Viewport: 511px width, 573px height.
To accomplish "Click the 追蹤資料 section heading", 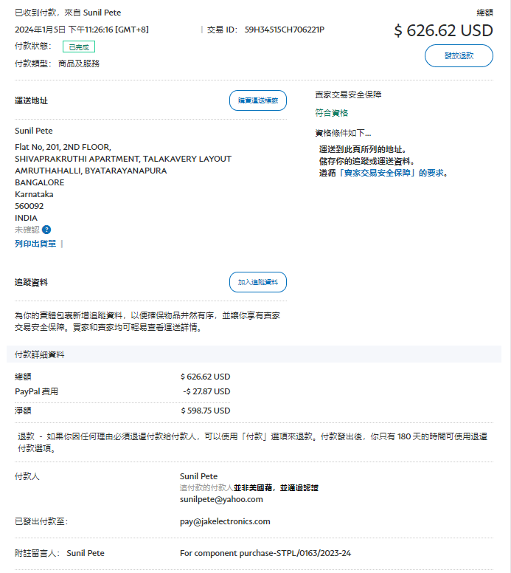I will click(31, 282).
